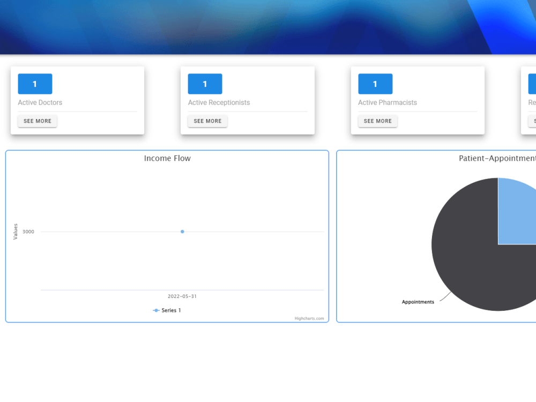Click the Appointments pie label
This screenshot has width=536, height=402.
click(418, 302)
